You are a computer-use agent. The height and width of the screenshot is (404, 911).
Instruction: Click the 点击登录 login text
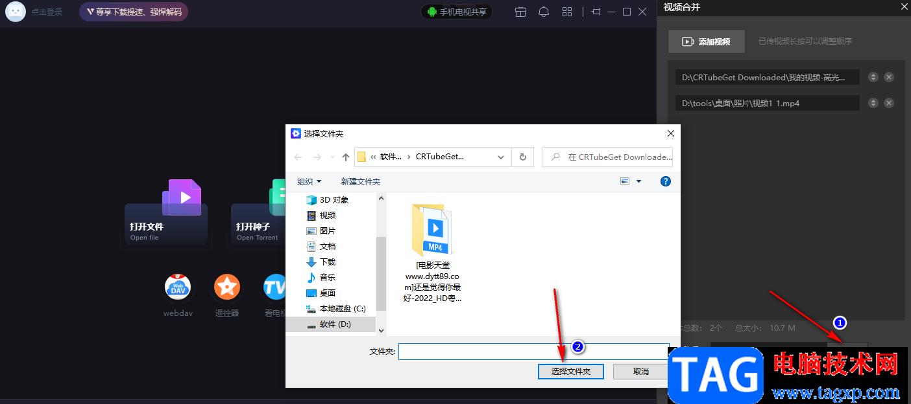click(x=47, y=12)
